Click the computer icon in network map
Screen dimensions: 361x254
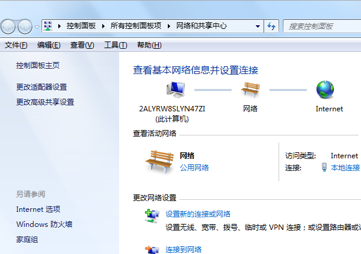pos(176,89)
